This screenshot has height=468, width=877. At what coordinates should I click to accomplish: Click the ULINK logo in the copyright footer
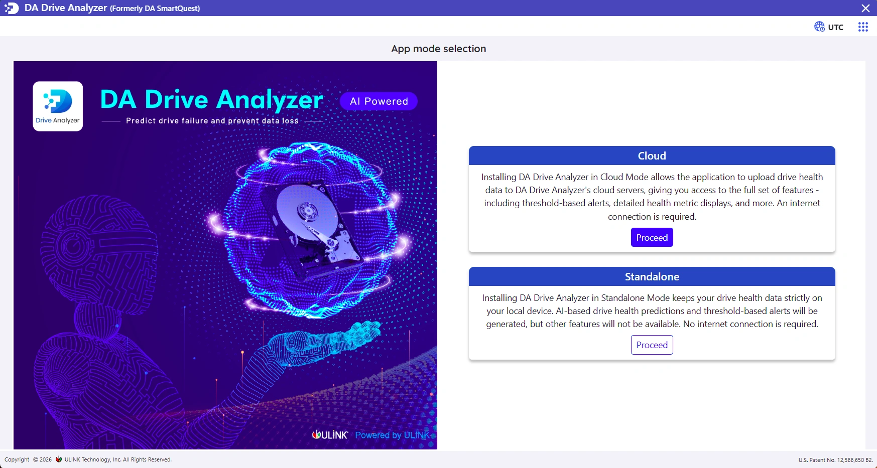click(59, 459)
